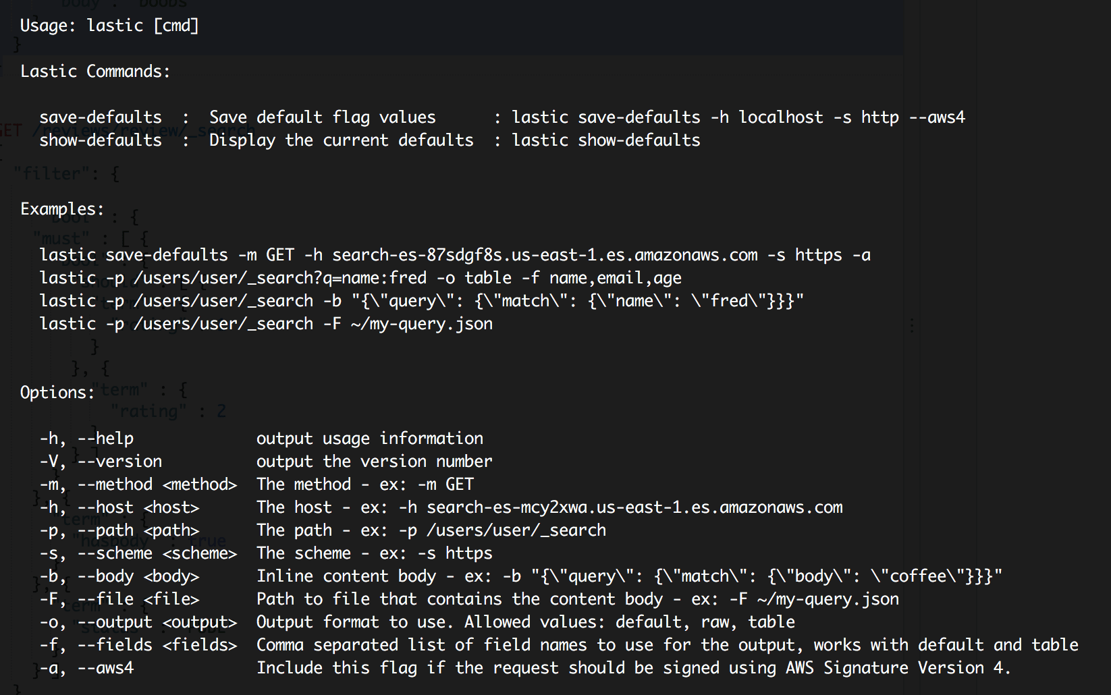Click the host description with search-es-mcy2xwa
Viewport: 1111px width, 695px height.
point(549,507)
